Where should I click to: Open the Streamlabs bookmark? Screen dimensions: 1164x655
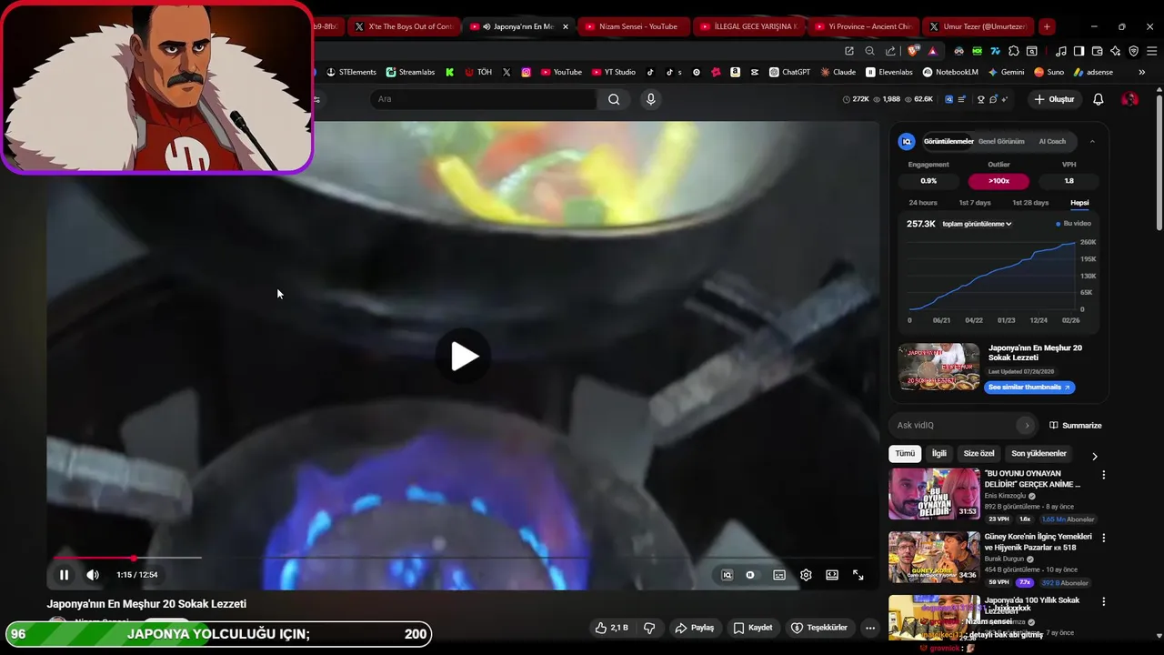pos(410,72)
